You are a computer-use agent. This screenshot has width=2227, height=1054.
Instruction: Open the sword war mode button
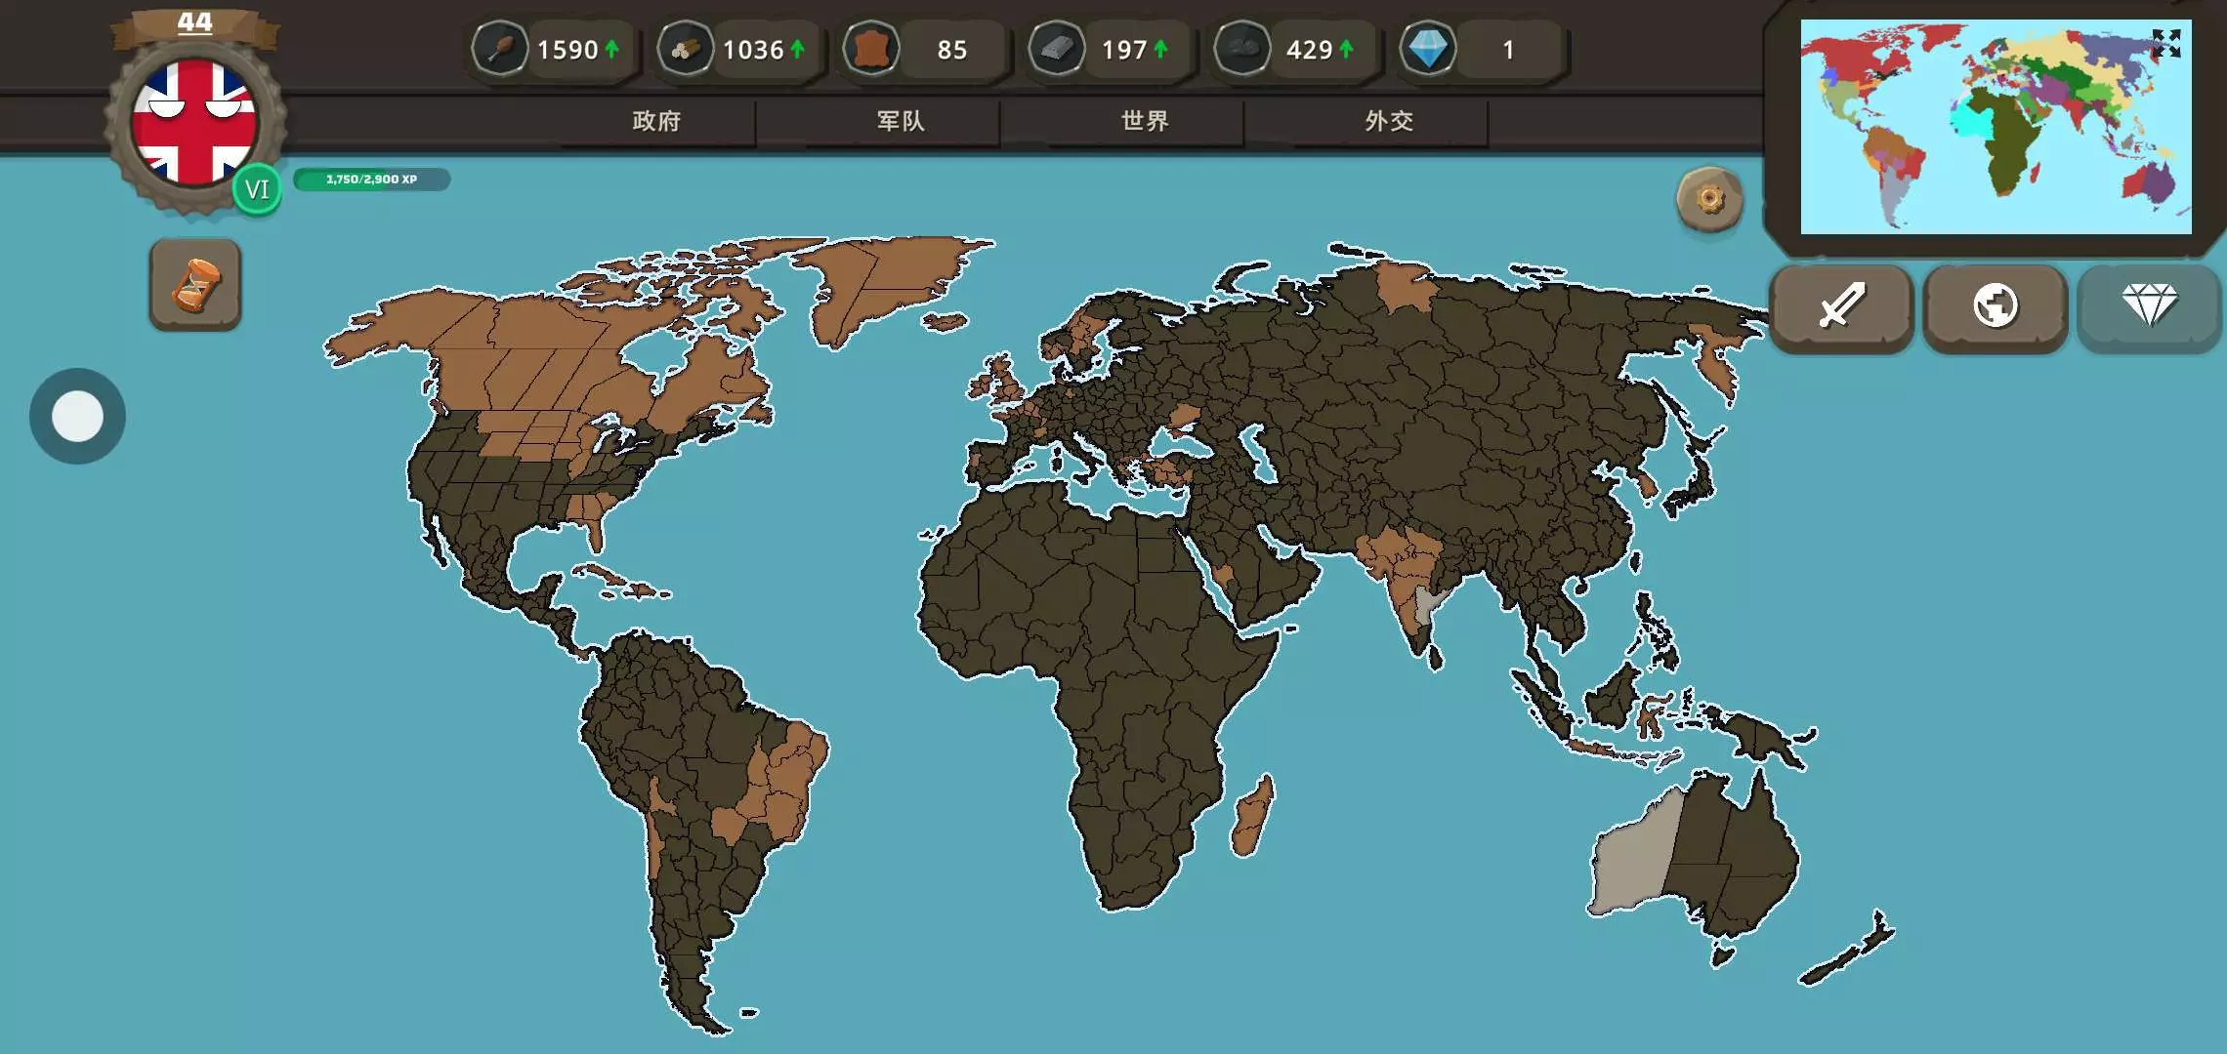[1841, 306]
